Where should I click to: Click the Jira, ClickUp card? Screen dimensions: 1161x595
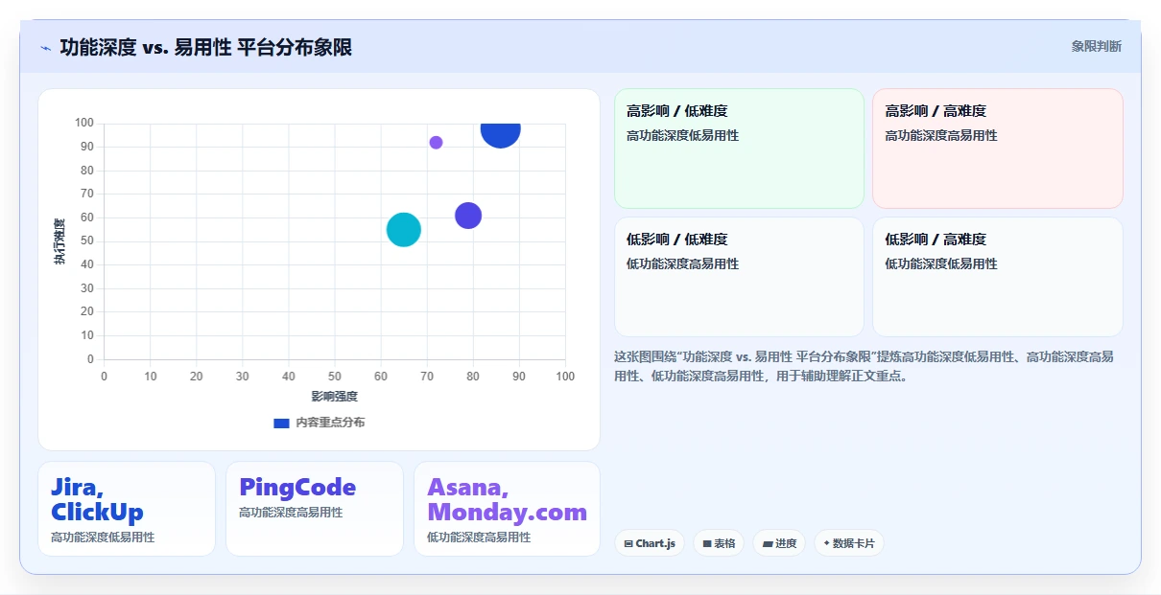[127, 509]
